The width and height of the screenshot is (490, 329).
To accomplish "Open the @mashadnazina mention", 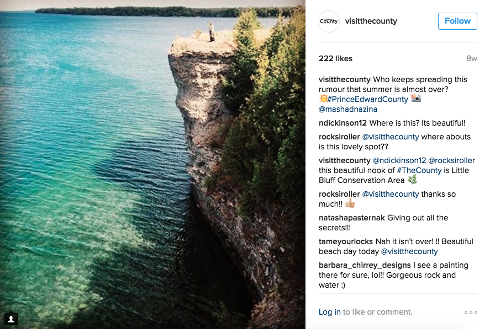I will pos(348,110).
